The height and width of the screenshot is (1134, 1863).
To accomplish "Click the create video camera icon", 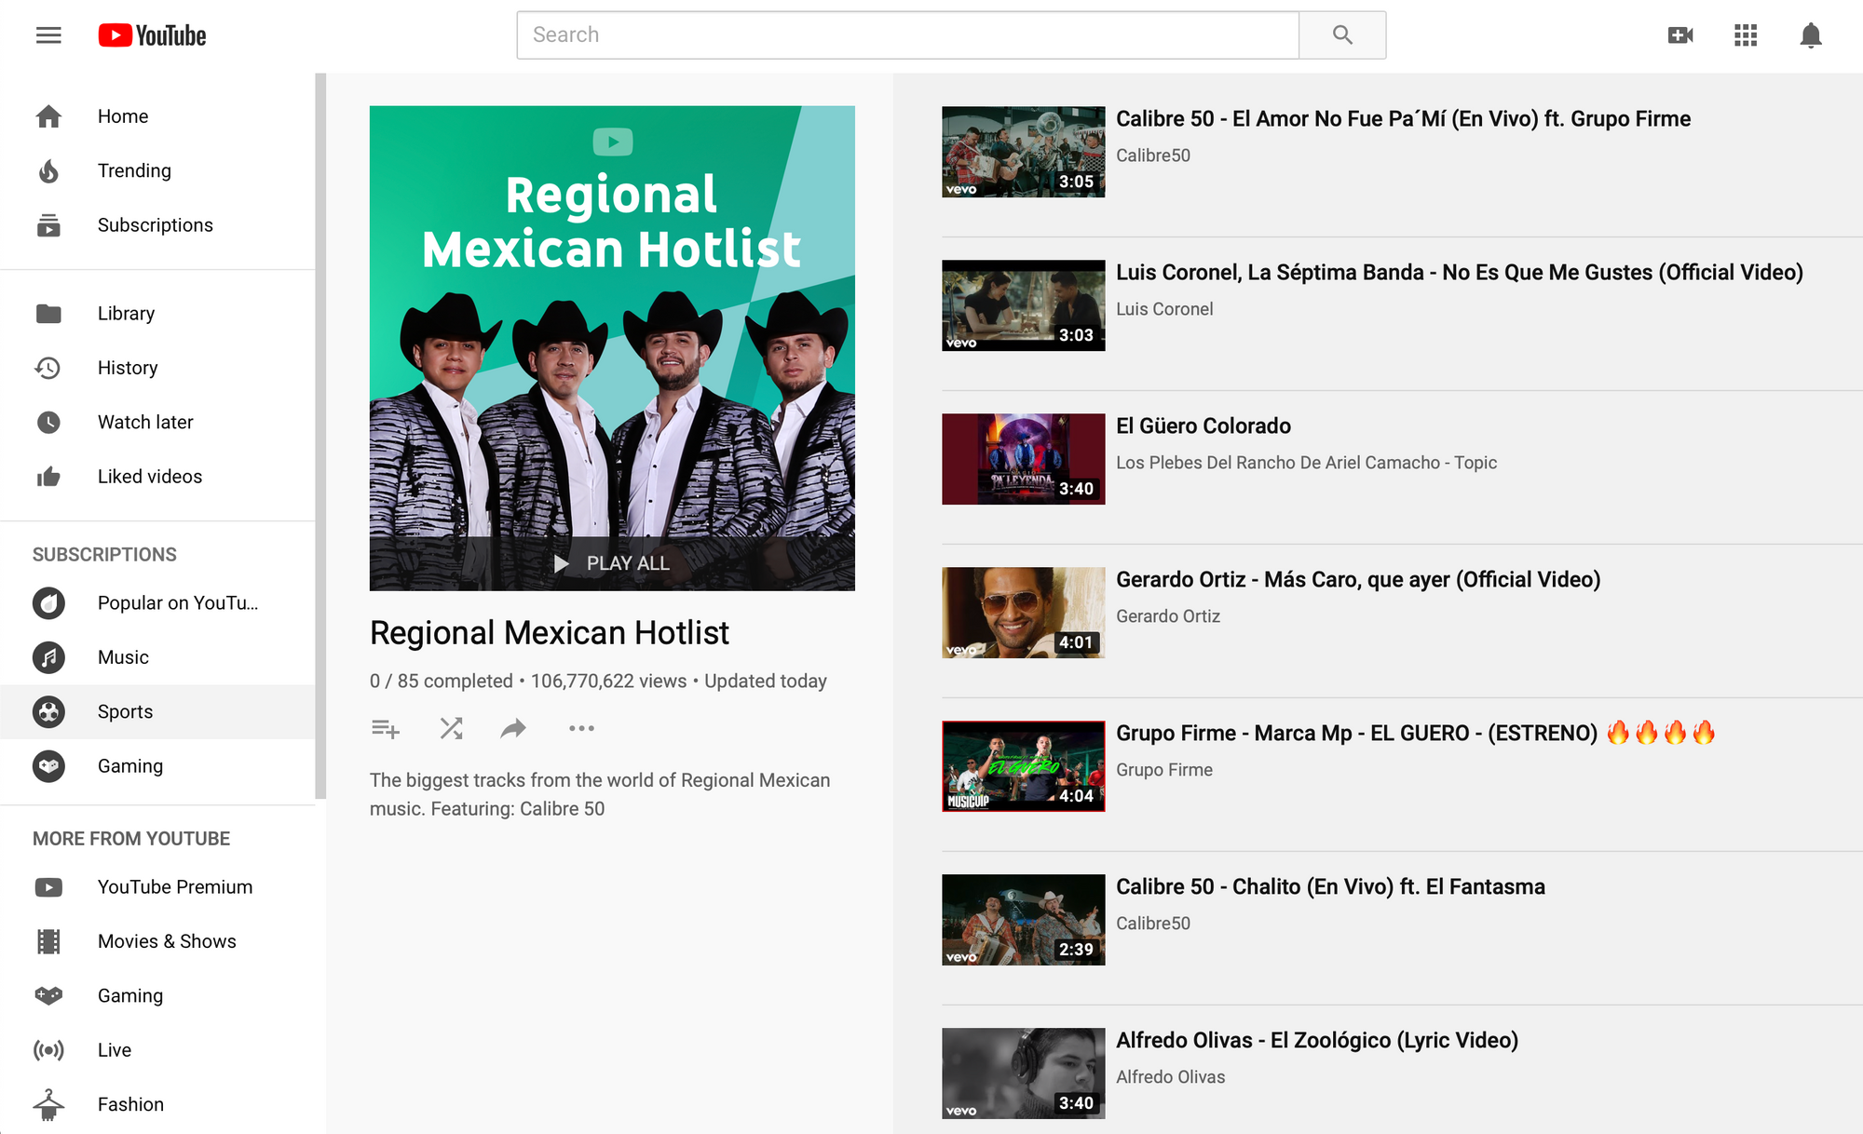I will [x=1679, y=35].
